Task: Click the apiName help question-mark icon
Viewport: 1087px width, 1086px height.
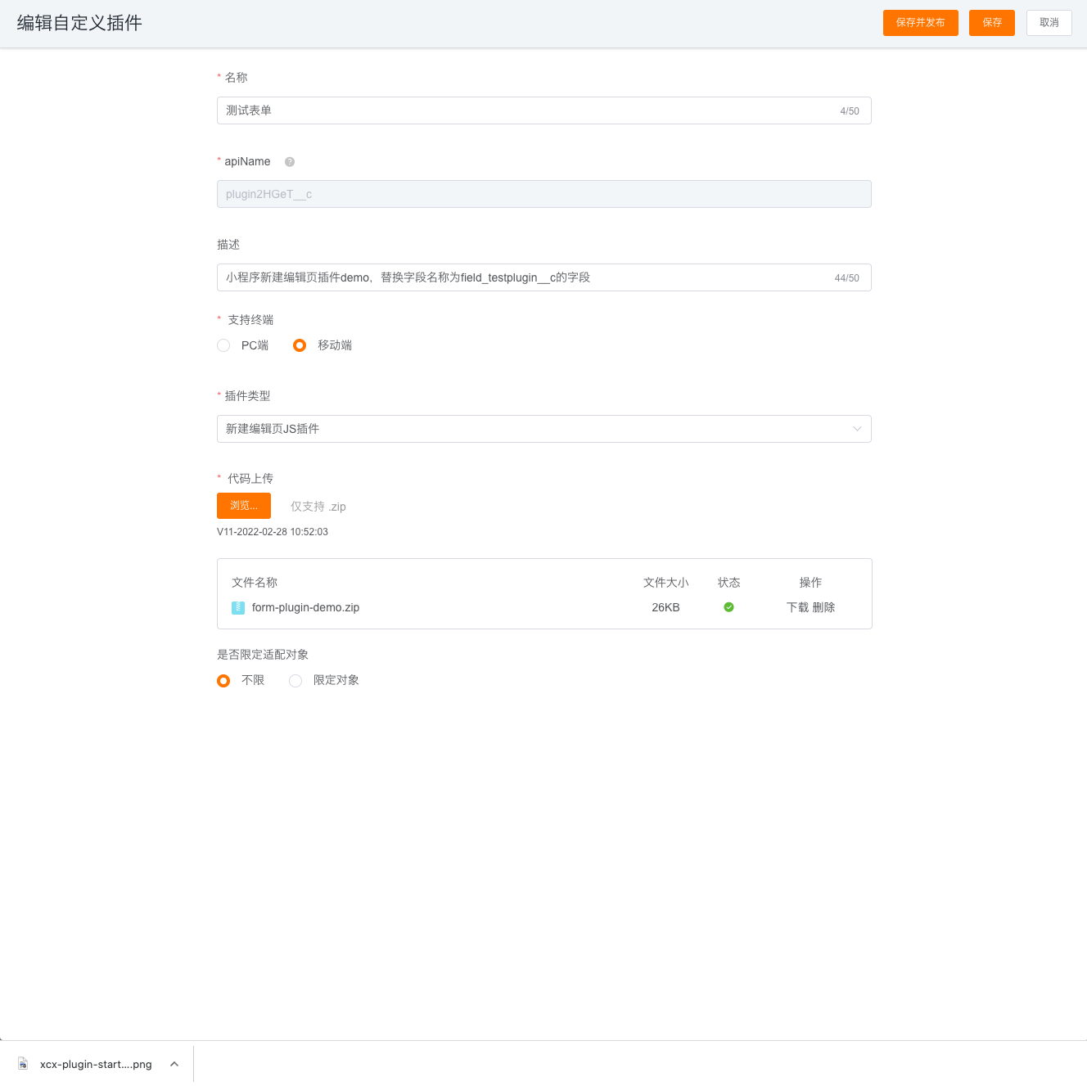Action: point(290,162)
